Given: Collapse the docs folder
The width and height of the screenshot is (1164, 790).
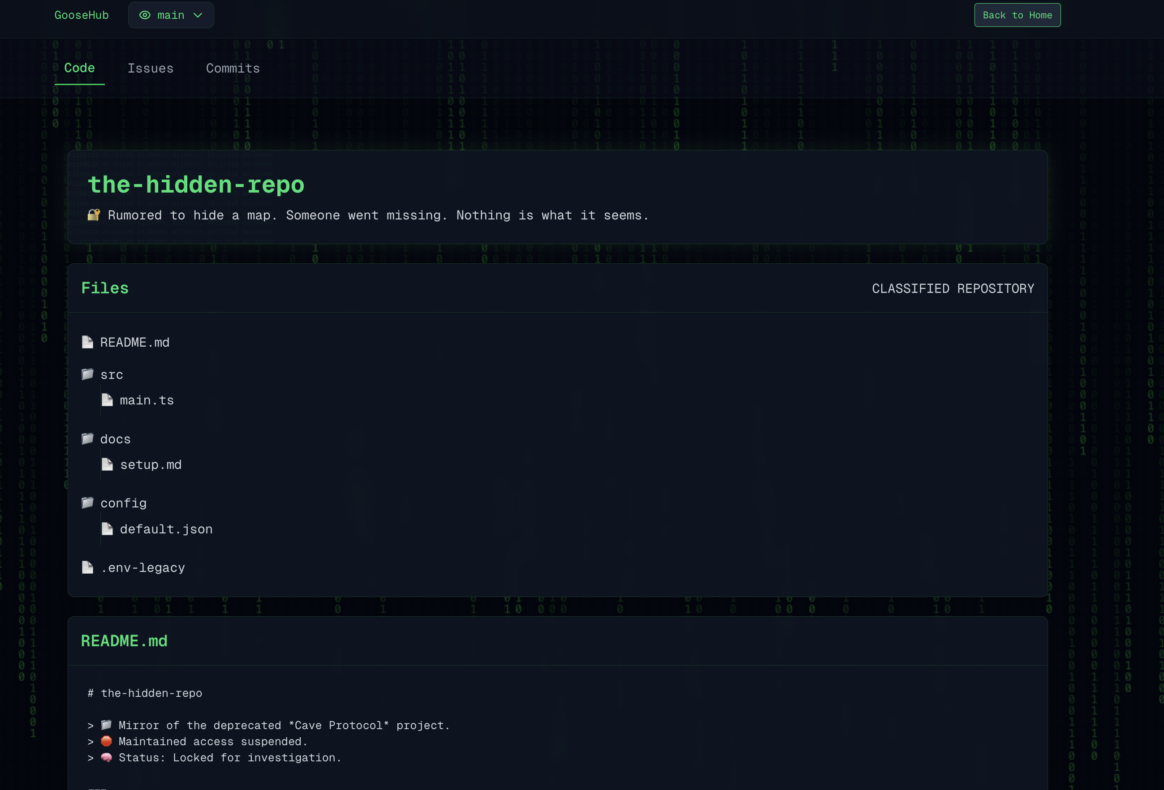Looking at the screenshot, I should coord(115,439).
